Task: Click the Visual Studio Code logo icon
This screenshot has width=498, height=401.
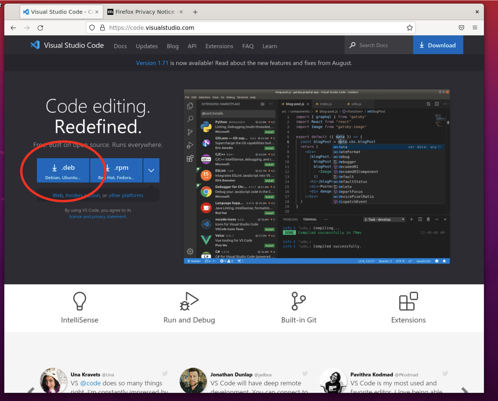Action: [35, 45]
